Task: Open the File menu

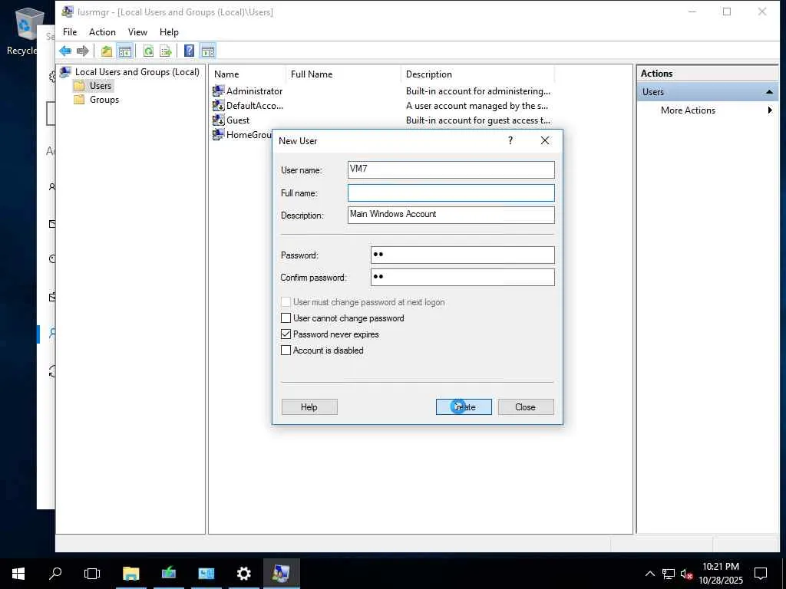Action: point(70,32)
